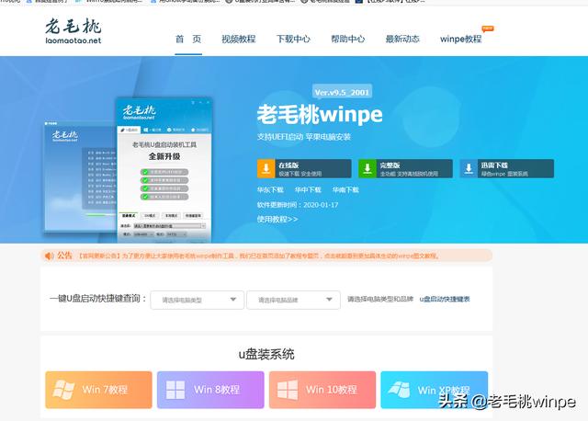Open the 使用教程>> link
This screenshot has width=588, height=421.
[x=277, y=219]
